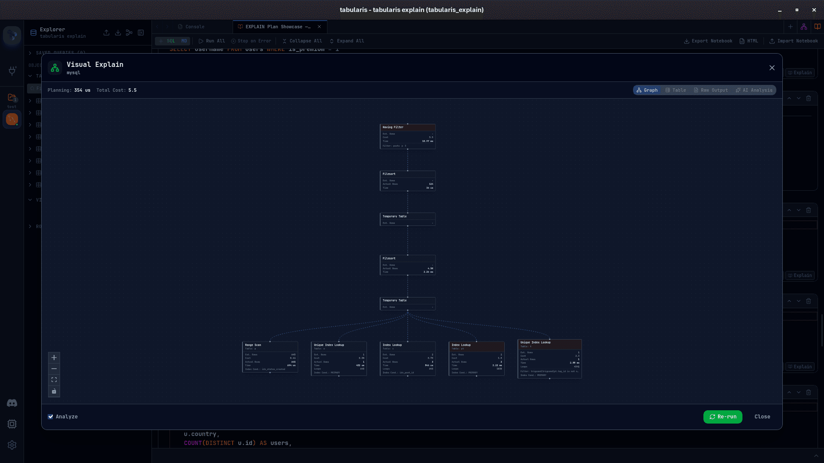Zoom out of the explain graph
Screen dimensions: 824x463
pyautogui.click(x=54, y=369)
